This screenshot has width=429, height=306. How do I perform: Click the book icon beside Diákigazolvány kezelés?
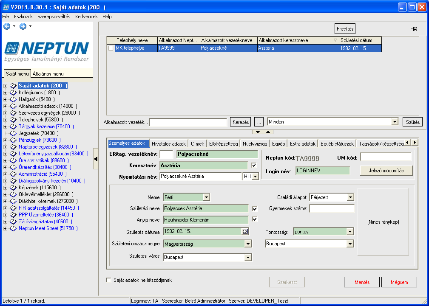click(x=13, y=181)
